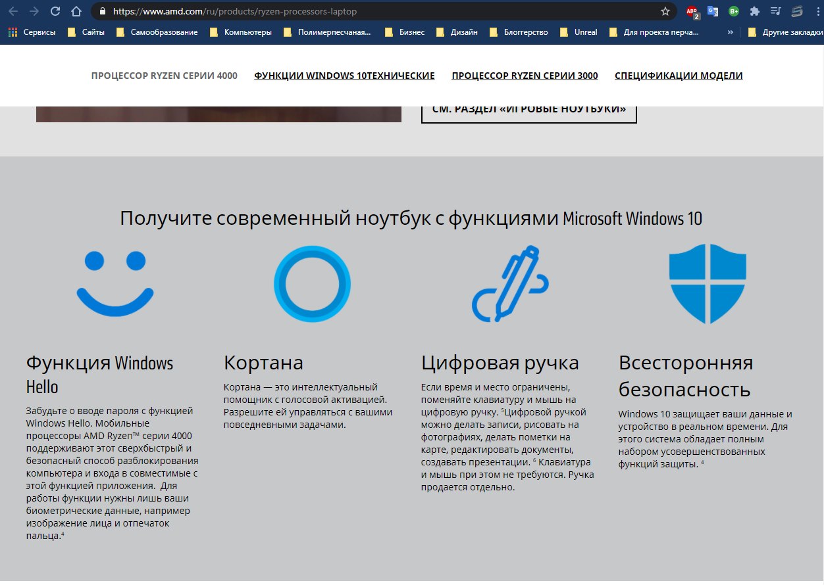824x585 pixels.
Task: Open the media control playlist icon
Action: pyautogui.click(x=776, y=11)
